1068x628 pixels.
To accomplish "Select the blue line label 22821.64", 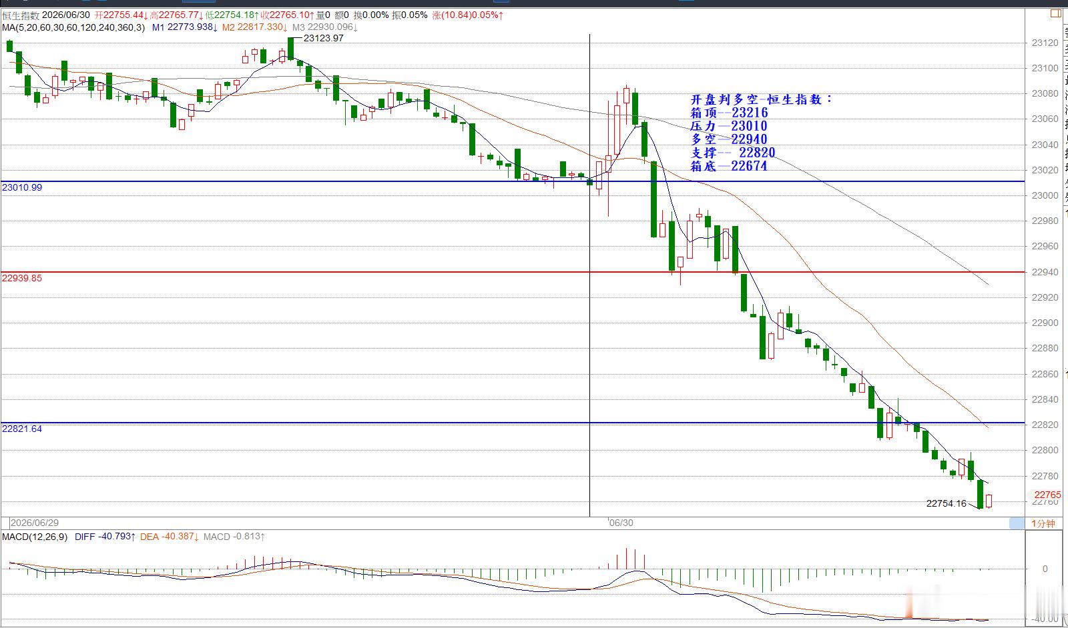I will click(x=22, y=429).
